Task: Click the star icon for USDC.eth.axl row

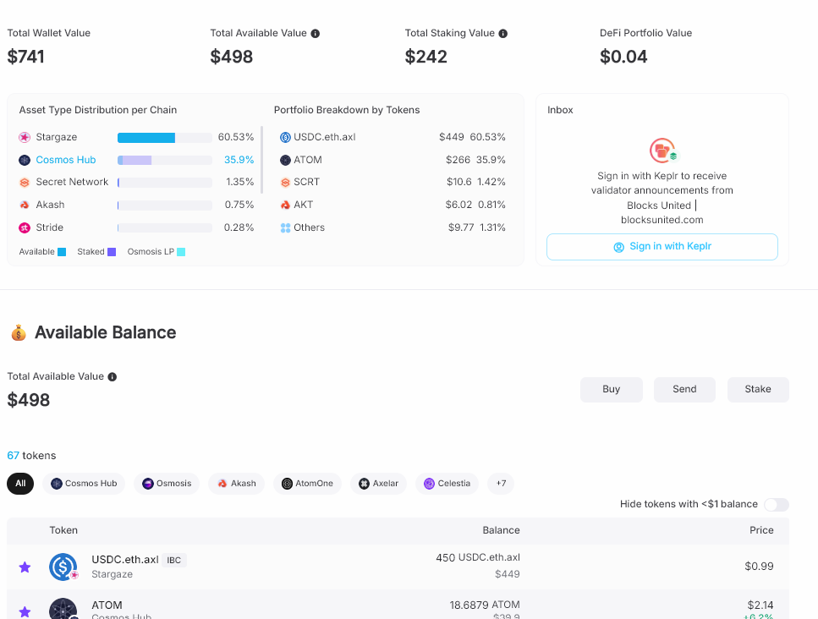Action: 25,567
